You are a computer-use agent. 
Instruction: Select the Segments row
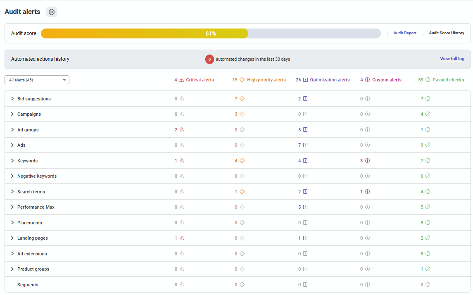click(x=28, y=284)
